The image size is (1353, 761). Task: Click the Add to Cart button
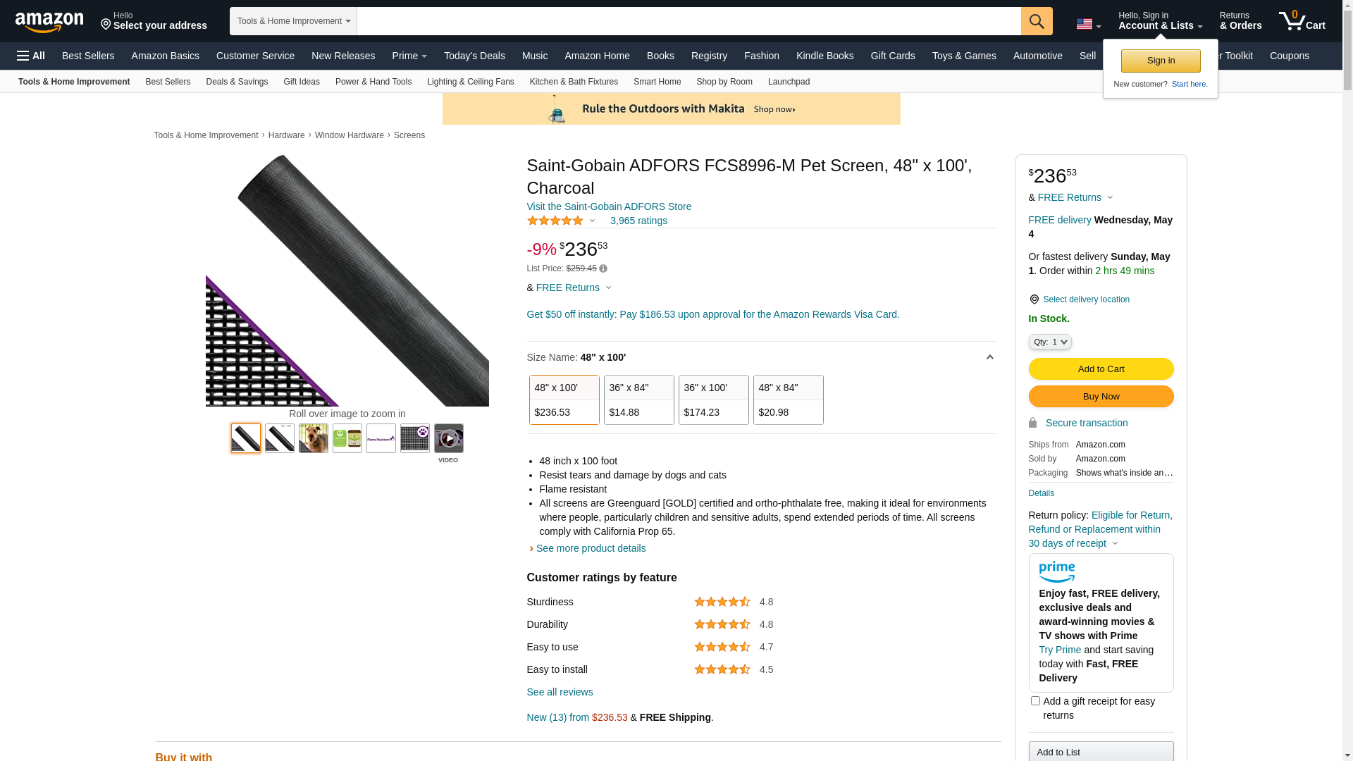pyautogui.click(x=1101, y=369)
